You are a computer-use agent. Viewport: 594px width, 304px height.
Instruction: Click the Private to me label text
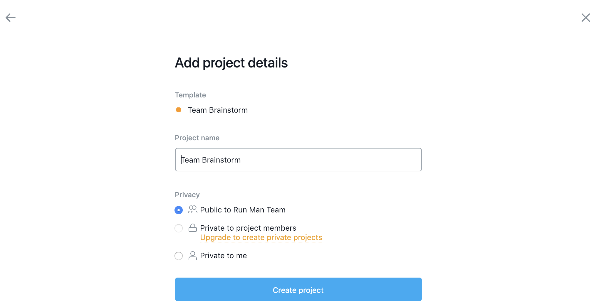point(224,256)
